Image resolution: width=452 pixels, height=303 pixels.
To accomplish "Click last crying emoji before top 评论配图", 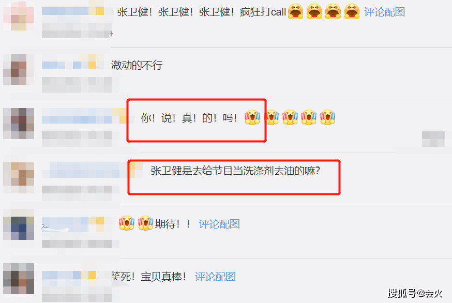I will coord(352,11).
